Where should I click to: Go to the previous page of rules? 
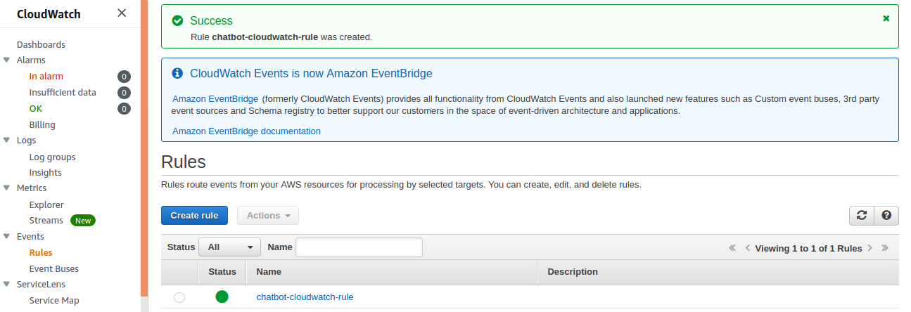tap(748, 248)
